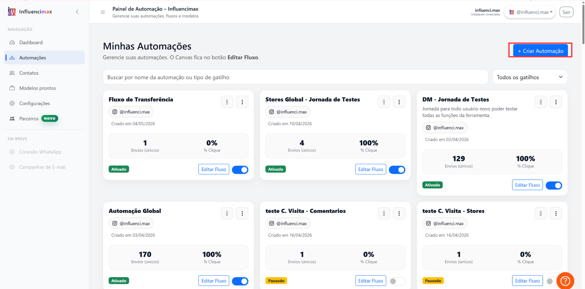Screen dimensions: 585x289
Task: Click the page vertical scrollbar
Action: [x=583, y=25]
